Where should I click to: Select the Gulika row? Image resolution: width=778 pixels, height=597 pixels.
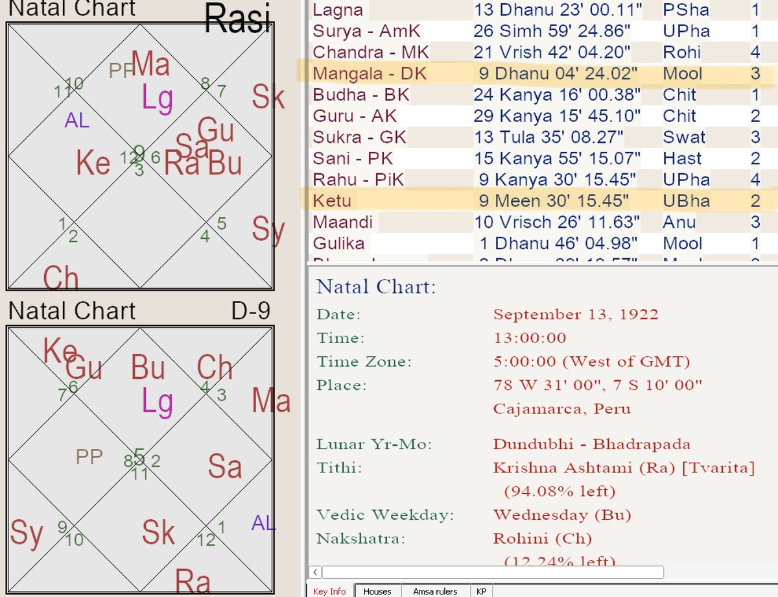[x=541, y=243]
